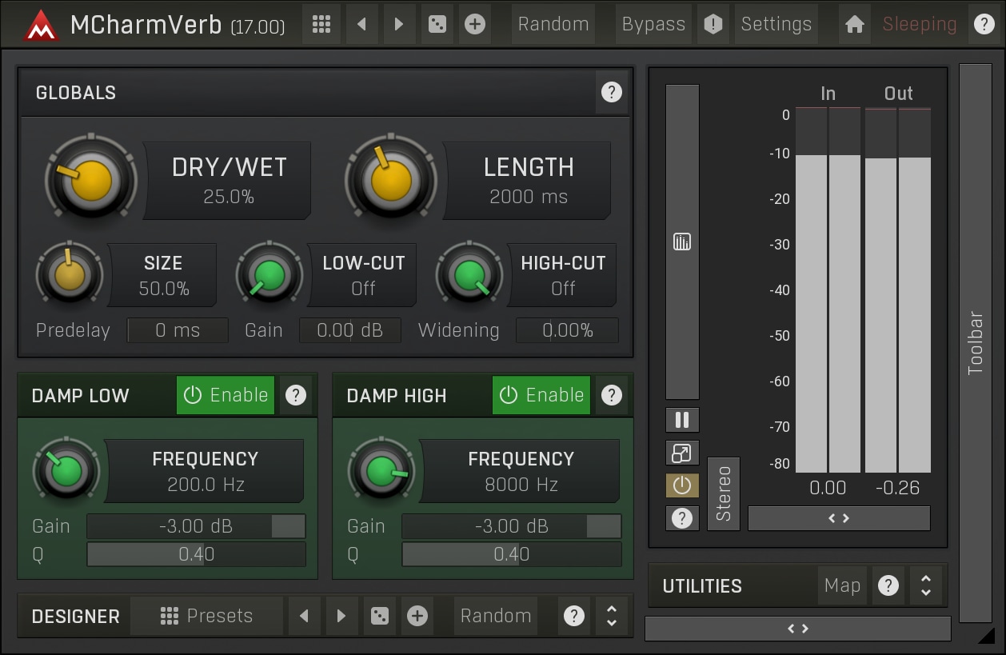Click the Predelay value field
Image resolution: width=1006 pixels, height=655 pixels.
[x=178, y=330]
